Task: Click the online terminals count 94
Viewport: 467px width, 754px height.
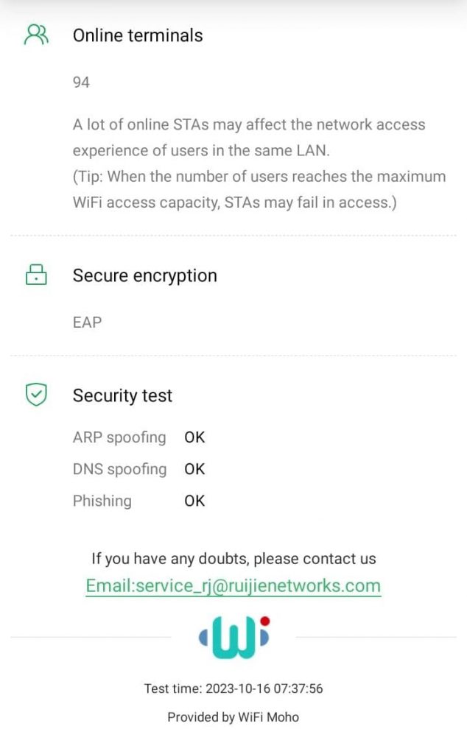Action: click(x=81, y=82)
